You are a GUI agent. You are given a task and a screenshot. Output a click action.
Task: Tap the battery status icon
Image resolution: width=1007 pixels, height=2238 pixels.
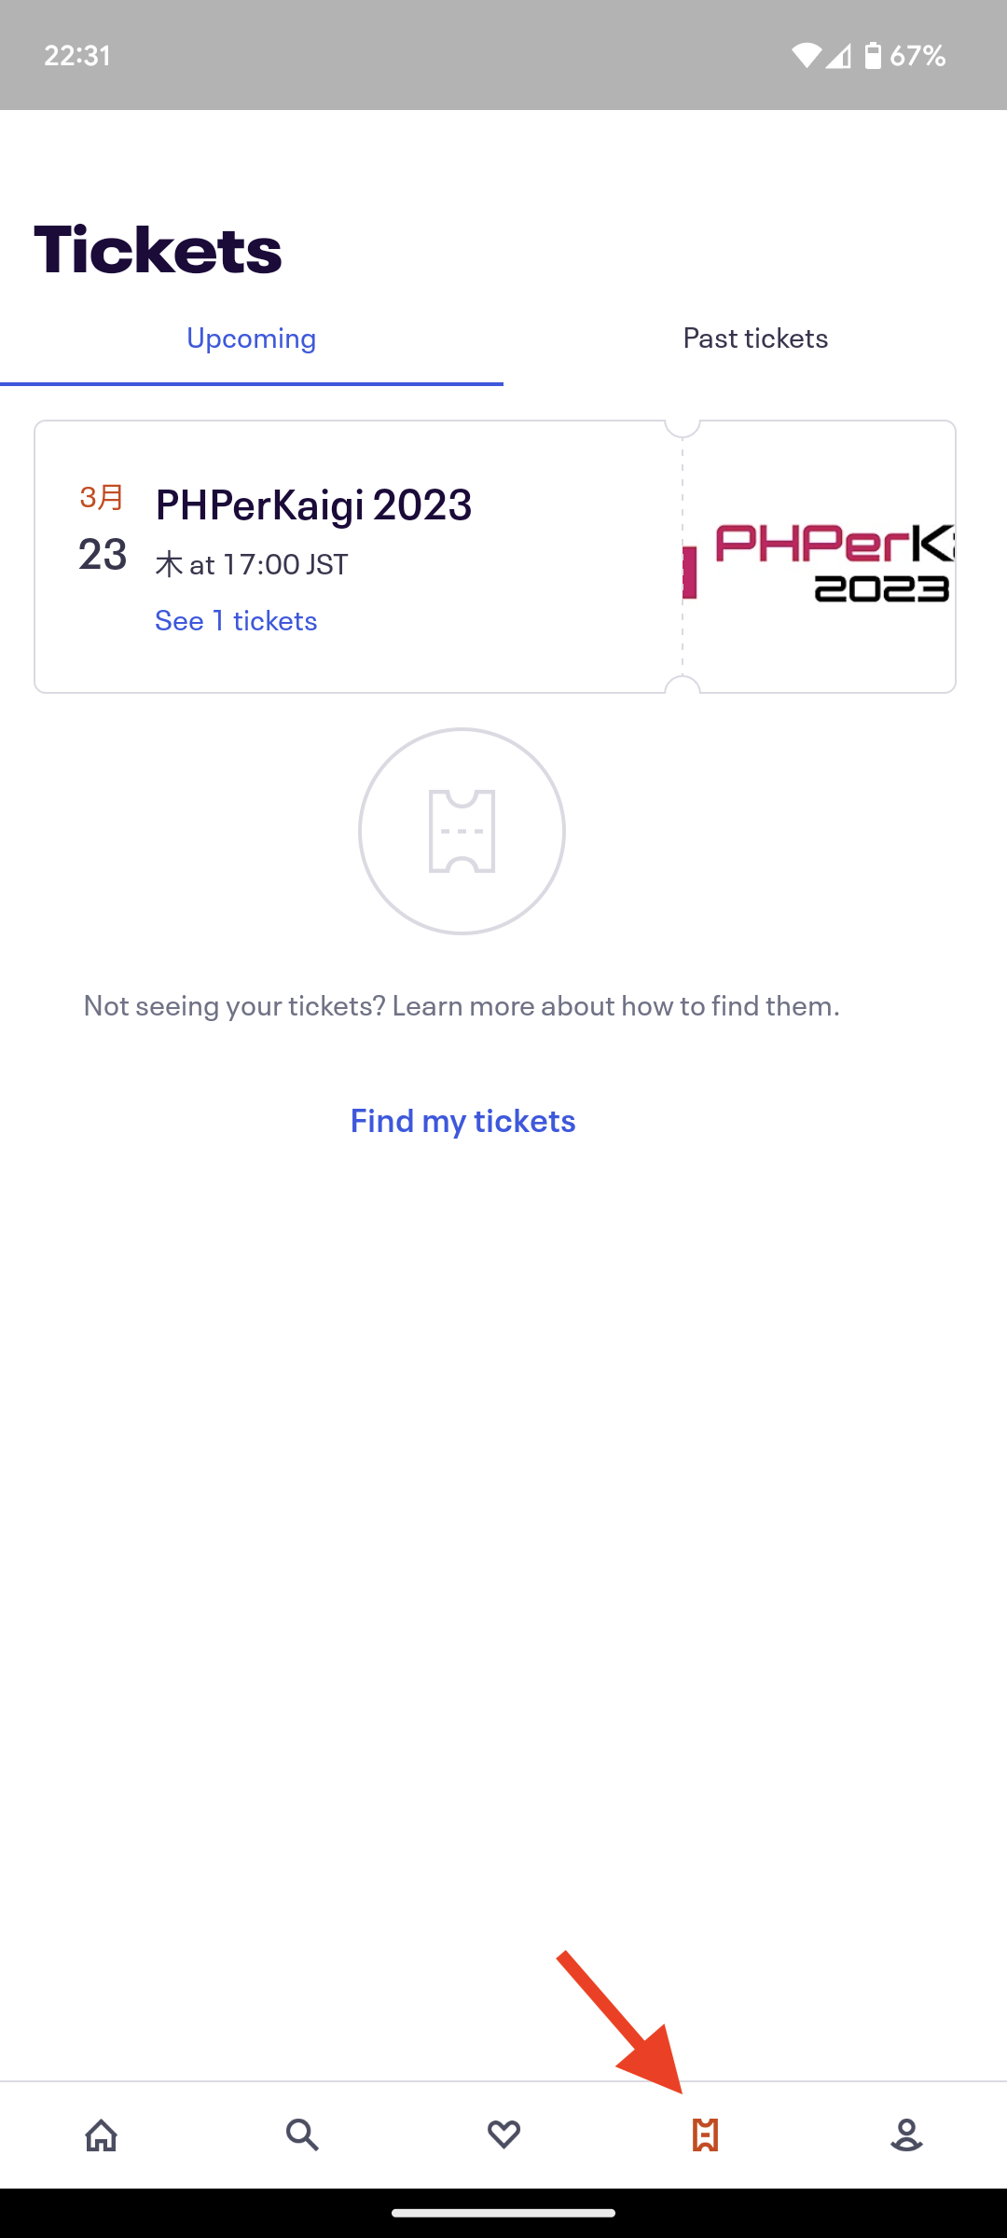[x=873, y=56]
